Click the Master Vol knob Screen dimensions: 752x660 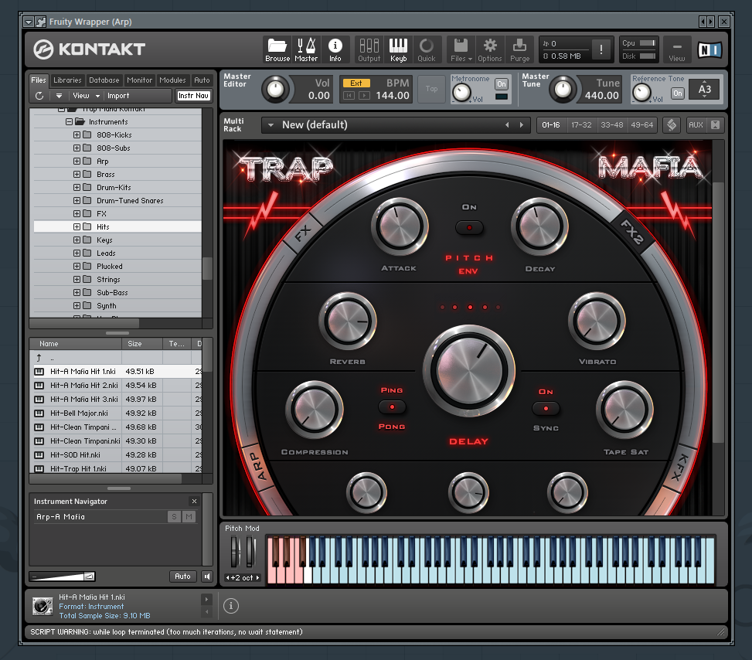pos(275,89)
